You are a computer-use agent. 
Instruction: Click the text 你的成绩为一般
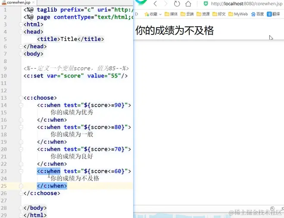tap(72, 135)
